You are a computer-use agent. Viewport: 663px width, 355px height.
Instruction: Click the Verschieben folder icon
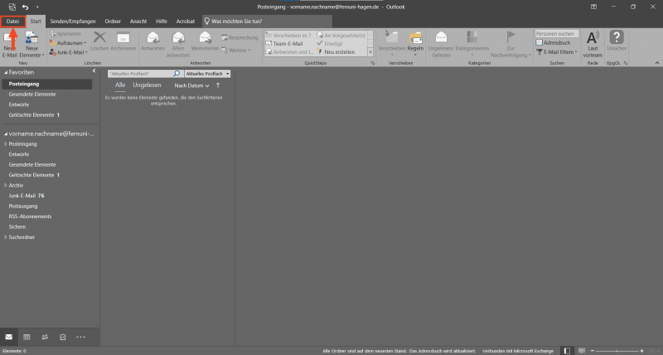coord(391,37)
